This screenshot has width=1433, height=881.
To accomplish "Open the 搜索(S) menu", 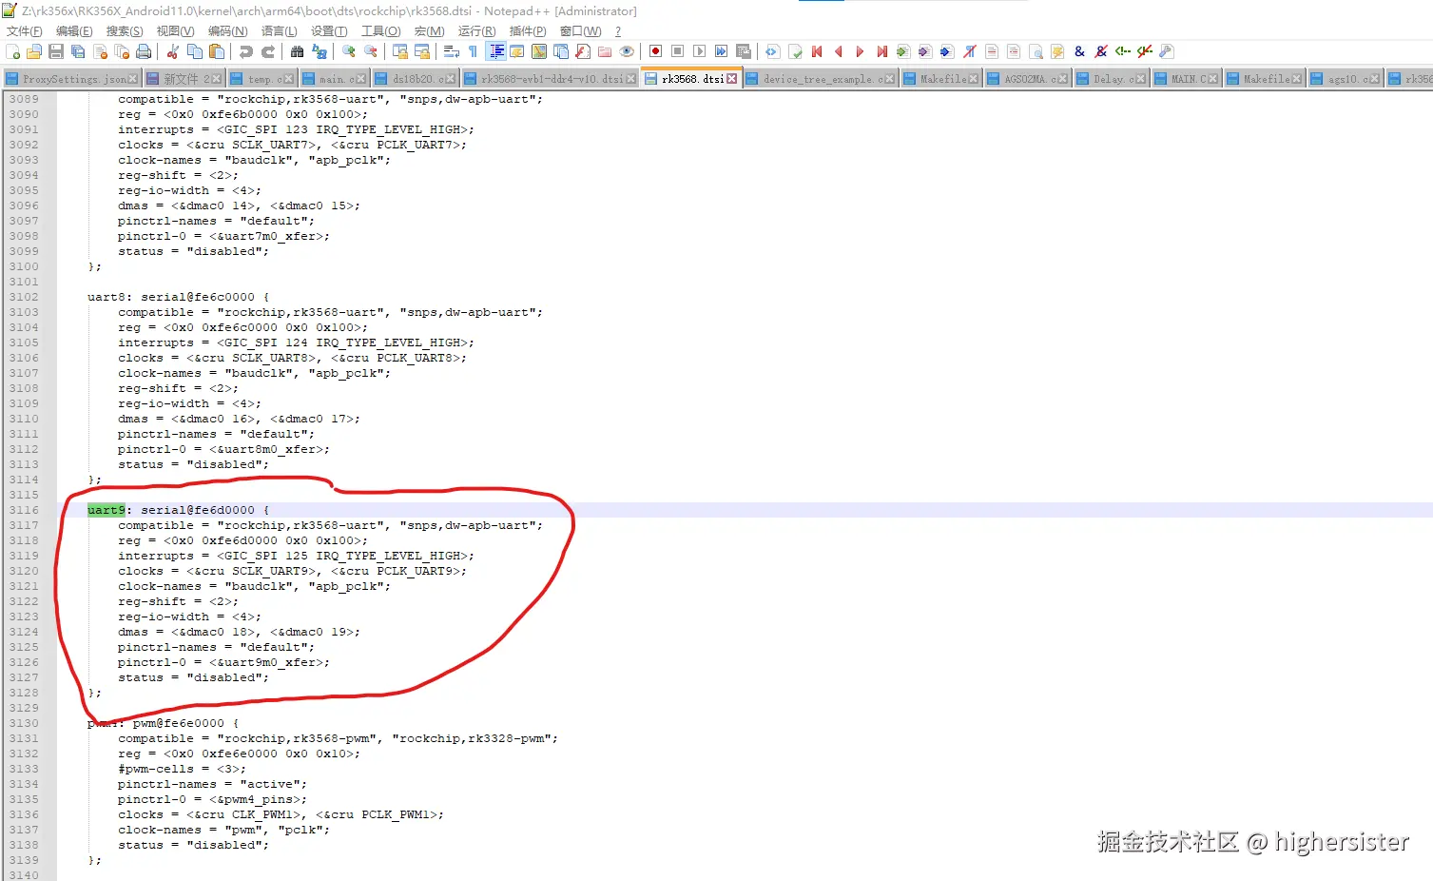I will click(x=125, y=31).
